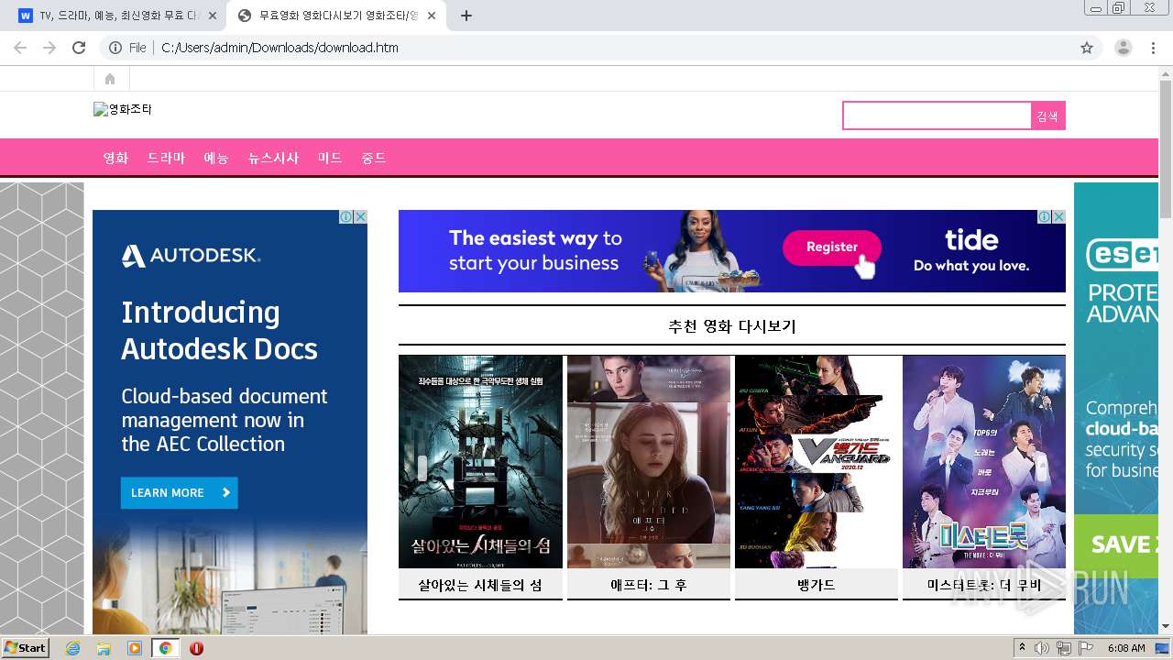This screenshot has height=660, width=1173.
Task: Click the home icon on the page
Action: 110,79
